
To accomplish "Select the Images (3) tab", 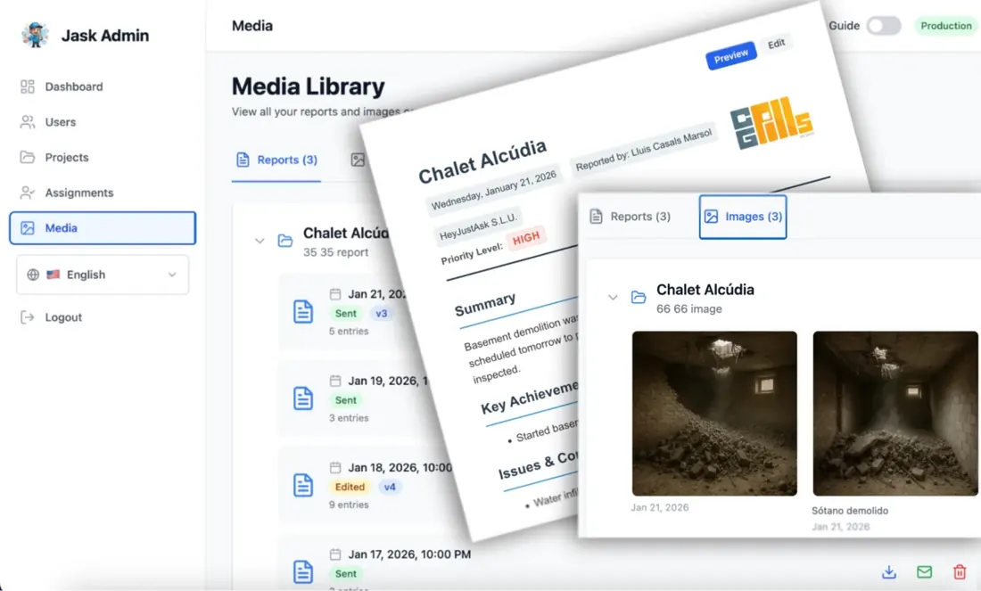I will (x=743, y=217).
